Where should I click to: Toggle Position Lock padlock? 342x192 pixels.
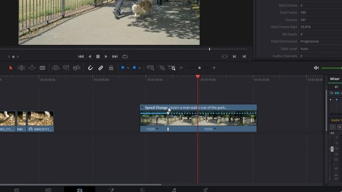111,68
